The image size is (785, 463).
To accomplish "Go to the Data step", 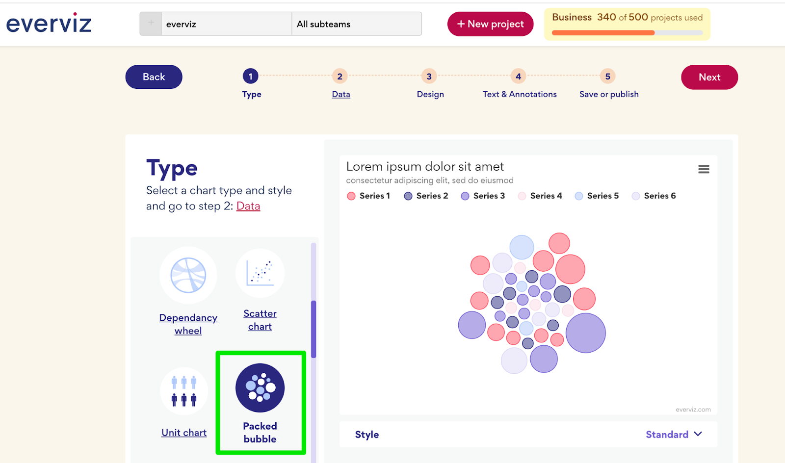I will (340, 94).
